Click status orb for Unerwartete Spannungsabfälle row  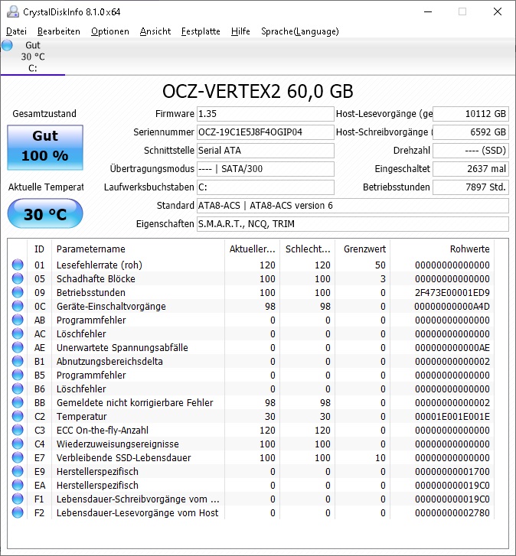pos(18,347)
